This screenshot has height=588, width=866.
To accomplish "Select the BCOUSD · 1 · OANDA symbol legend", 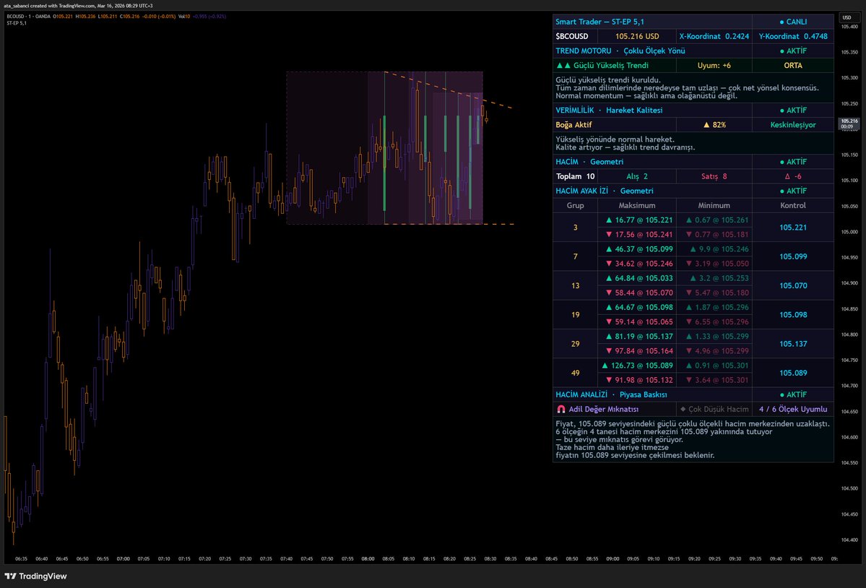I will 28,17.
